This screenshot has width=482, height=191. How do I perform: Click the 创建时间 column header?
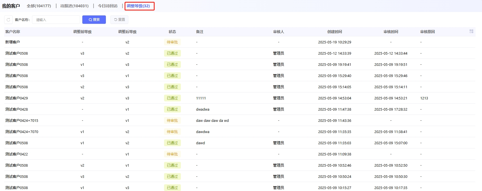point(335,32)
